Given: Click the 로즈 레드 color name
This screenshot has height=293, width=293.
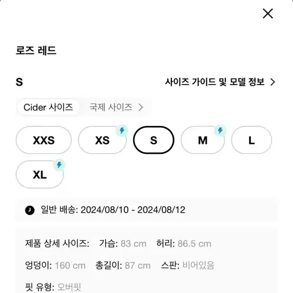Looking at the screenshot, I should [x=36, y=50].
